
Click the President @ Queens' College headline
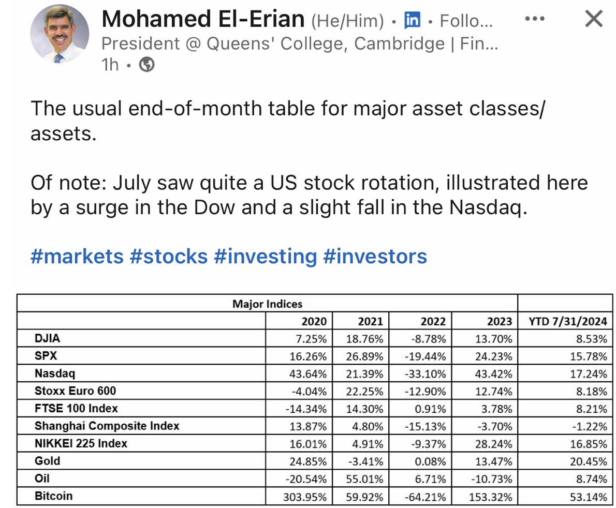click(299, 44)
